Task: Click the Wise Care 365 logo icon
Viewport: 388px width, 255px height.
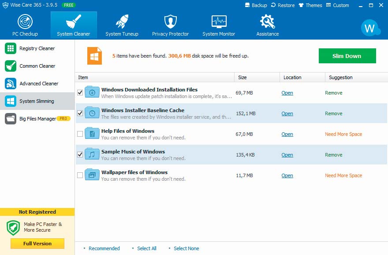Action: coord(5,5)
